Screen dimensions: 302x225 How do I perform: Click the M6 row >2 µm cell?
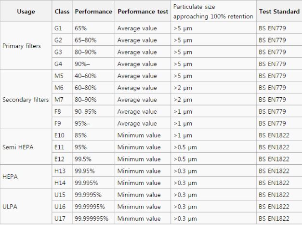click(x=213, y=88)
